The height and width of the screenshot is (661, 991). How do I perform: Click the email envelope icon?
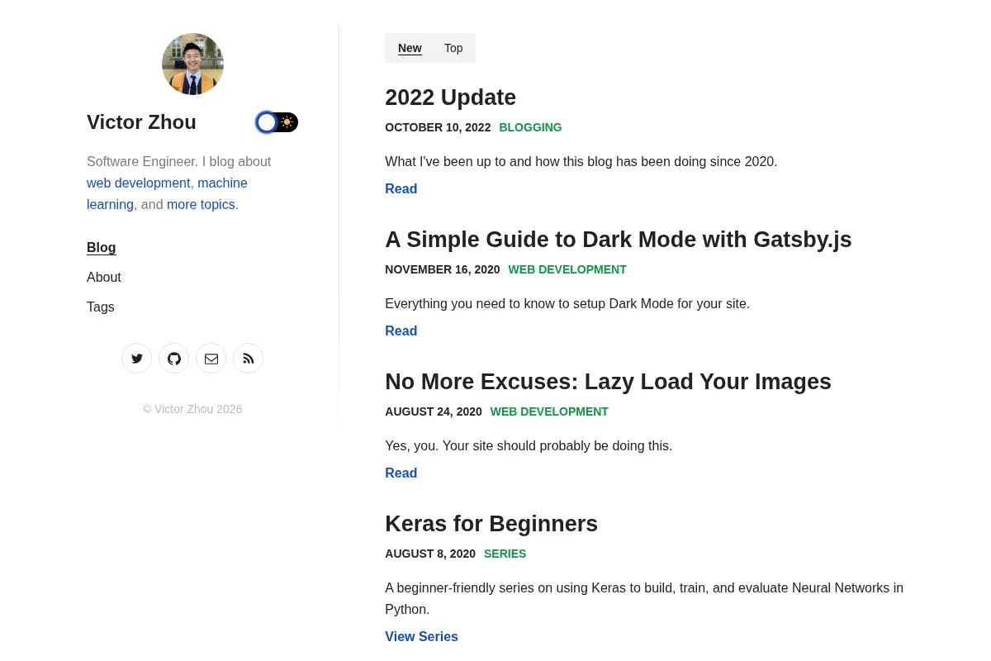click(x=211, y=359)
